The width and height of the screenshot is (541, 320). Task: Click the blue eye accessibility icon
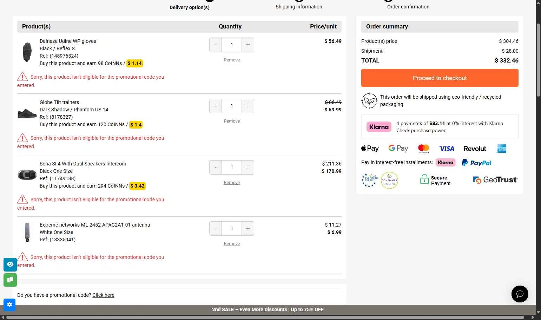(x=10, y=265)
